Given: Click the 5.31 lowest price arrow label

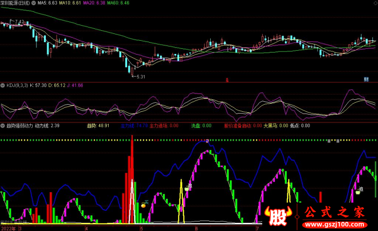Looking at the screenshot, I should (139, 76).
